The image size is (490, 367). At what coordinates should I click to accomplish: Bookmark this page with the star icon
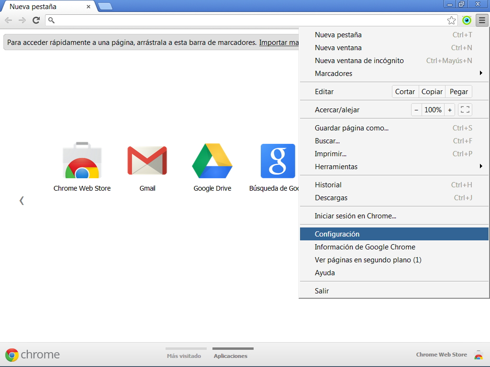tap(451, 21)
